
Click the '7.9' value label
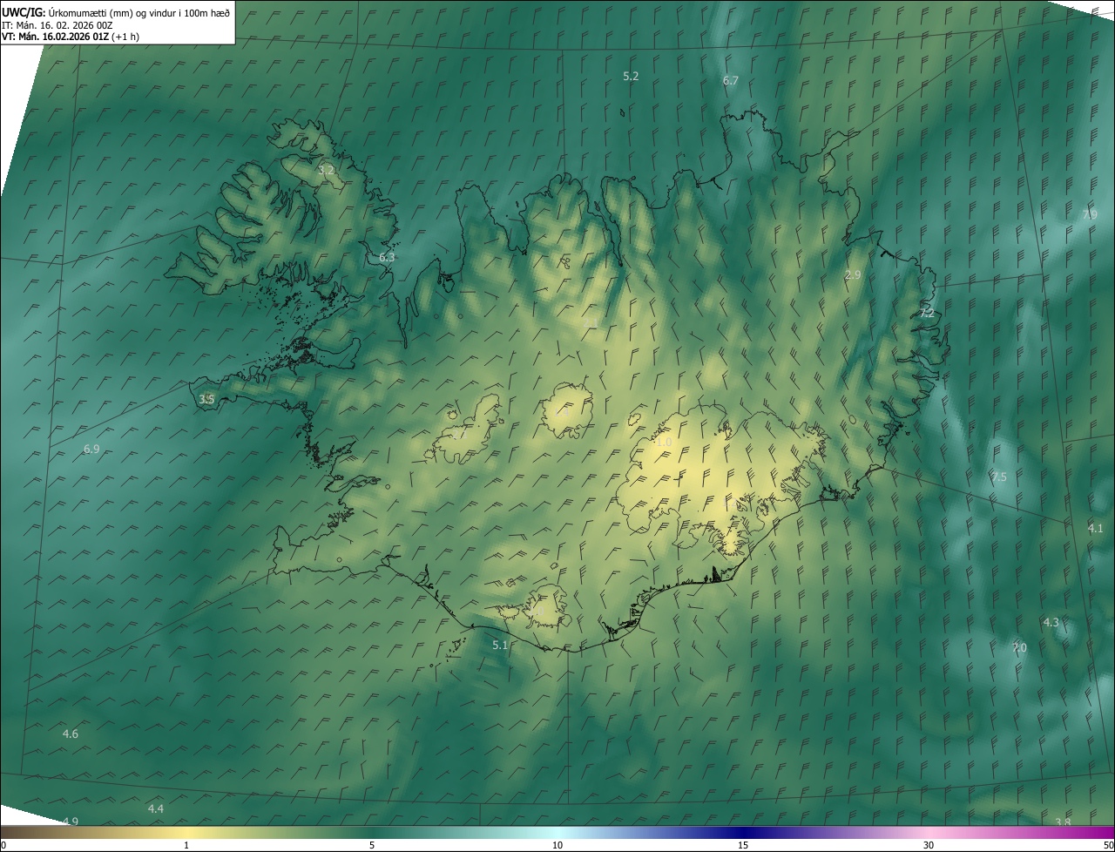coord(1090,215)
